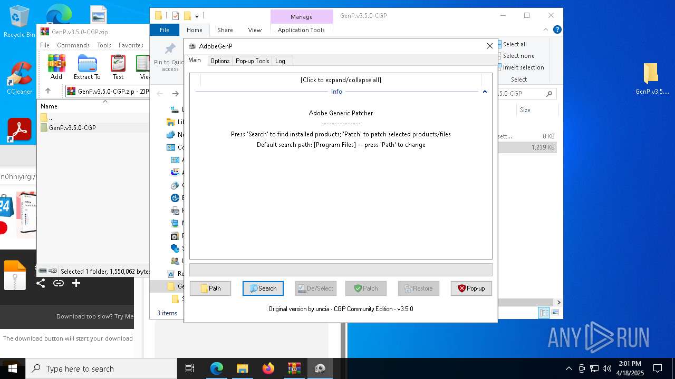Switch to the Pop-up Tools tab
Image resolution: width=675 pixels, height=379 pixels.
coord(252,61)
